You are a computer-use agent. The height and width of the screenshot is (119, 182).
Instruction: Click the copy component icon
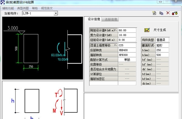coord(161,13)
